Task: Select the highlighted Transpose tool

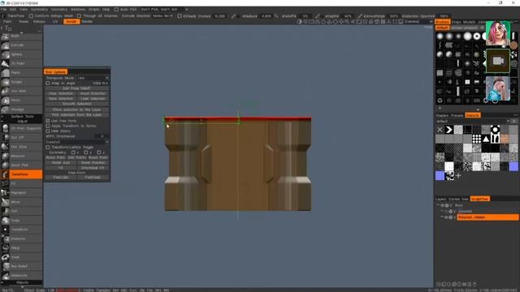Action: point(21,174)
